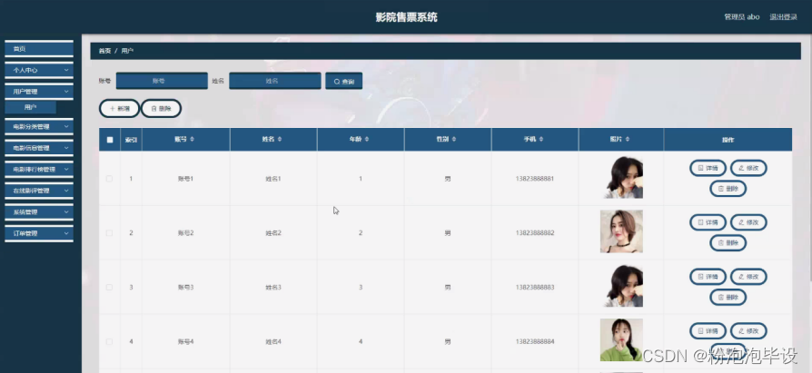The height and width of the screenshot is (373, 812).
Task: Click the 新增 add button
Action: [120, 109]
